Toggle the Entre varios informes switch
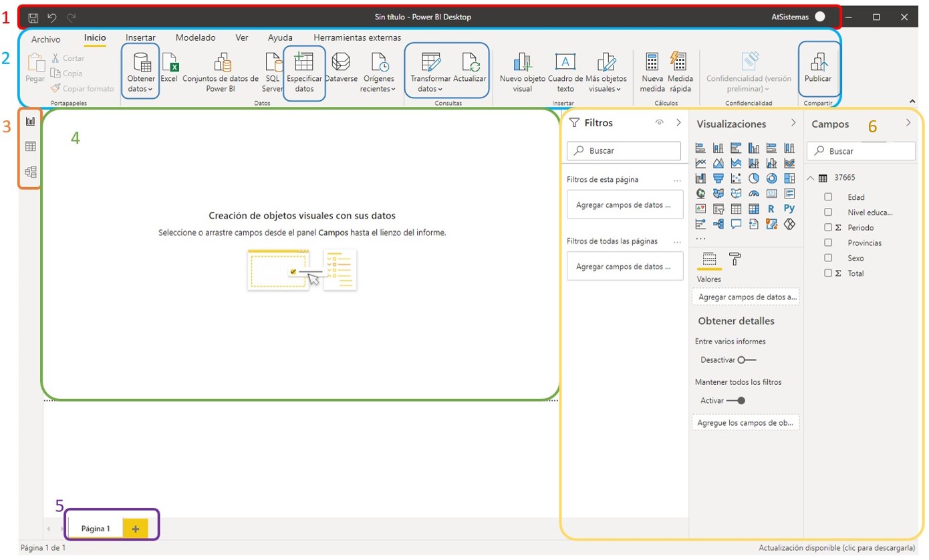Screen dimensions: 929x560 click(x=747, y=360)
